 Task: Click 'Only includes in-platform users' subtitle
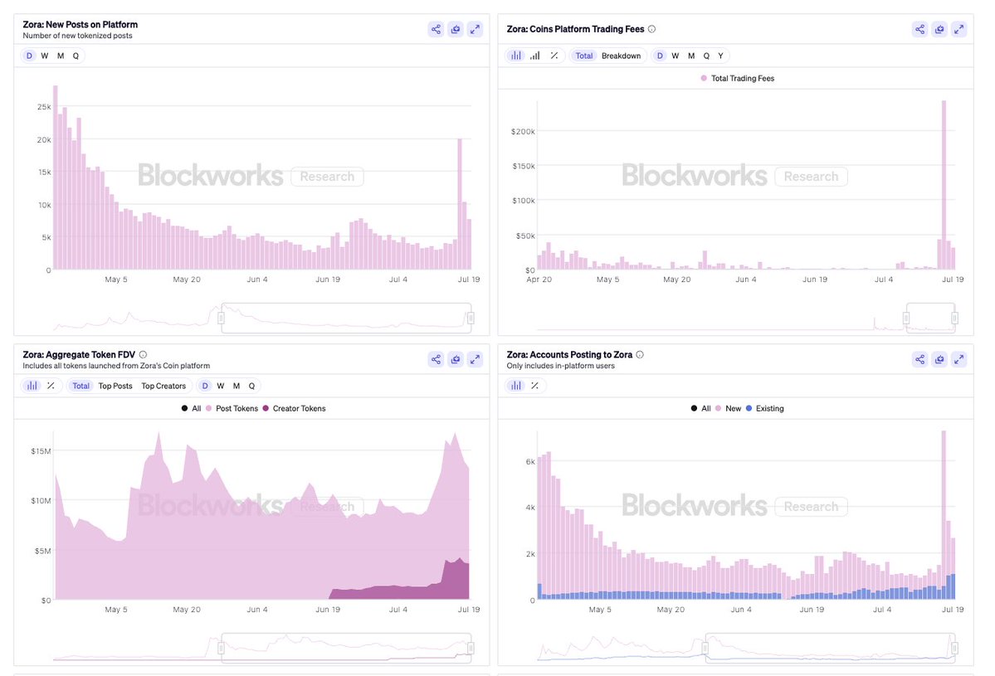tap(560, 366)
